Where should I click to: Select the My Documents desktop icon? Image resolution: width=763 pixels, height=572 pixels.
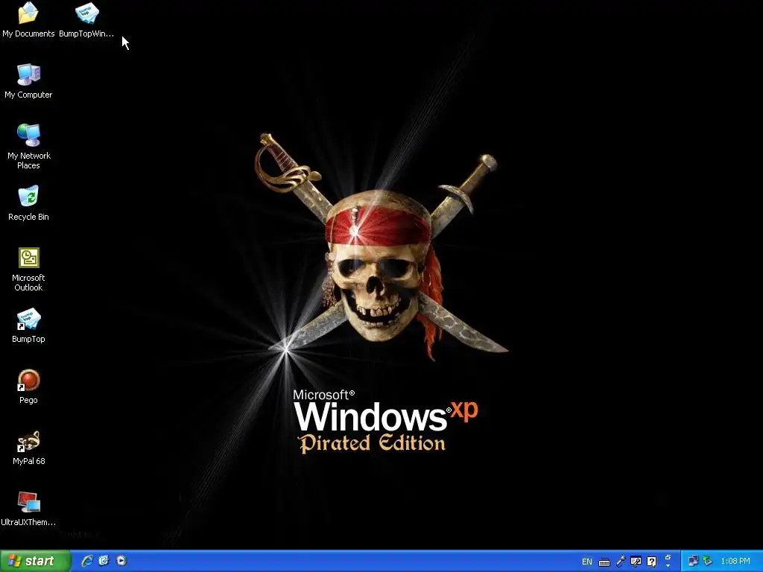coord(28,19)
